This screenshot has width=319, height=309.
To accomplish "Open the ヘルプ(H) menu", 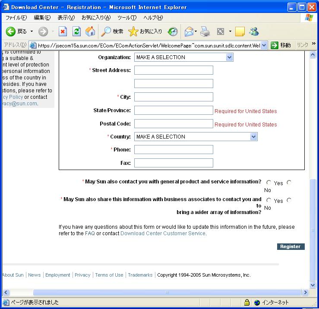I will [x=153, y=18].
